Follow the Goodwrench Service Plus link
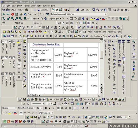This screenshot has height=128, width=138. click(46, 45)
